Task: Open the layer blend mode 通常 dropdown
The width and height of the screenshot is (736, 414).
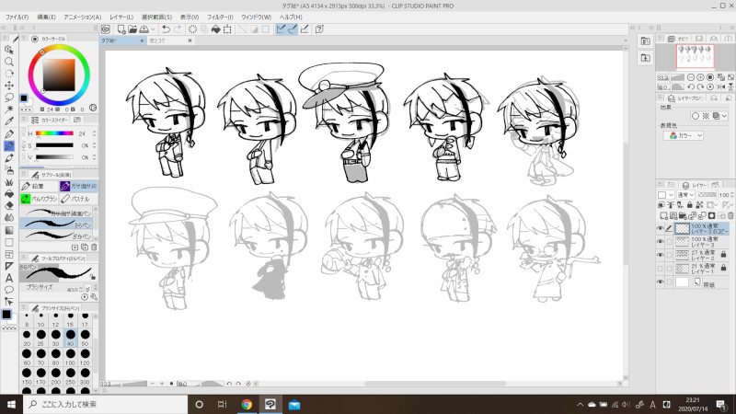Action: click(x=685, y=195)
